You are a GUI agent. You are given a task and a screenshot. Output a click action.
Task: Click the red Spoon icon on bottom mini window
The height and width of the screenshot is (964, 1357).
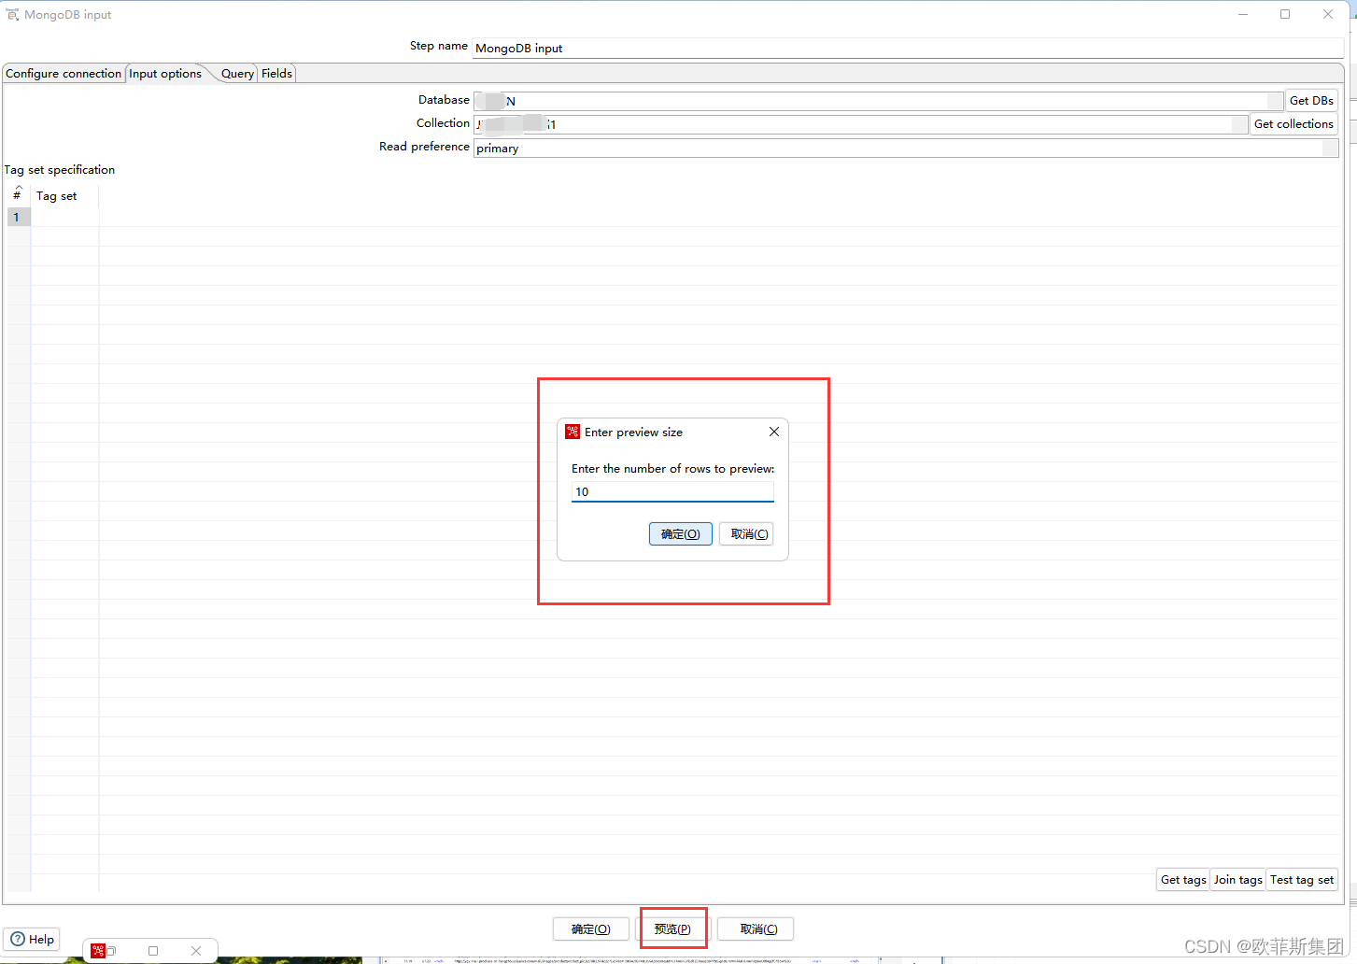click(98, 951)
